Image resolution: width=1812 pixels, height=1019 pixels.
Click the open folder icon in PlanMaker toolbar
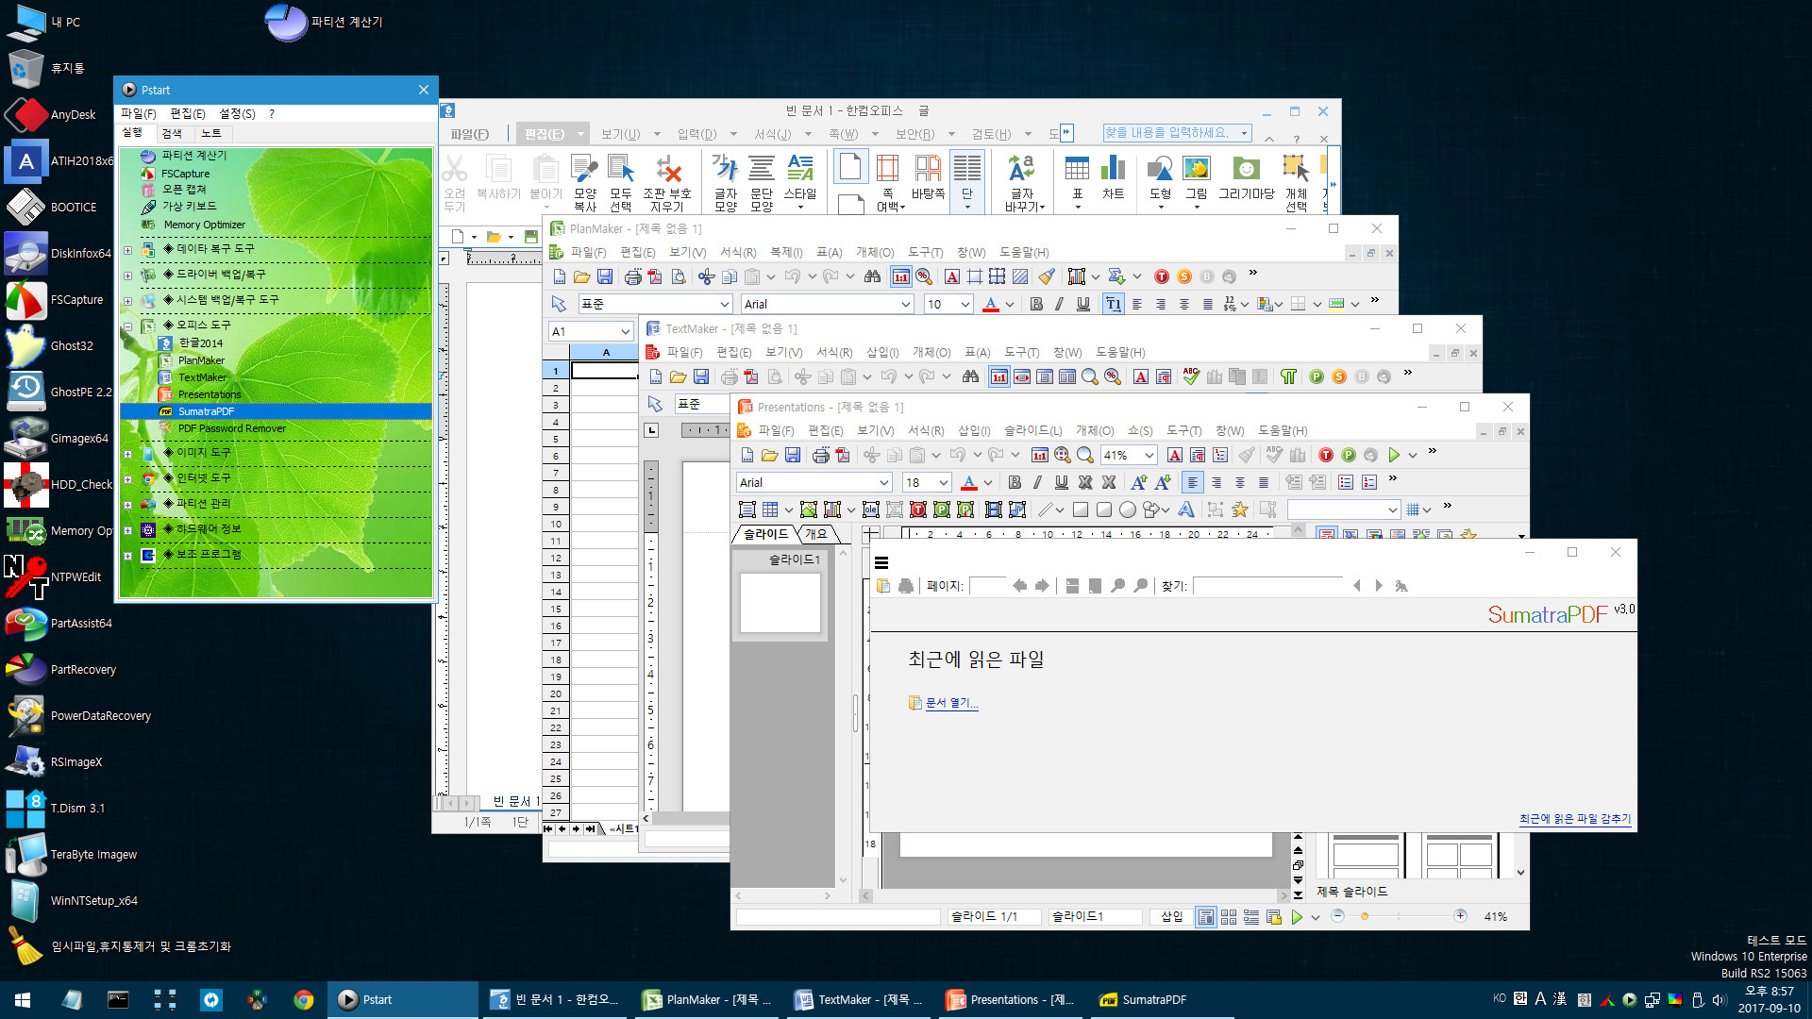point(582,276)
